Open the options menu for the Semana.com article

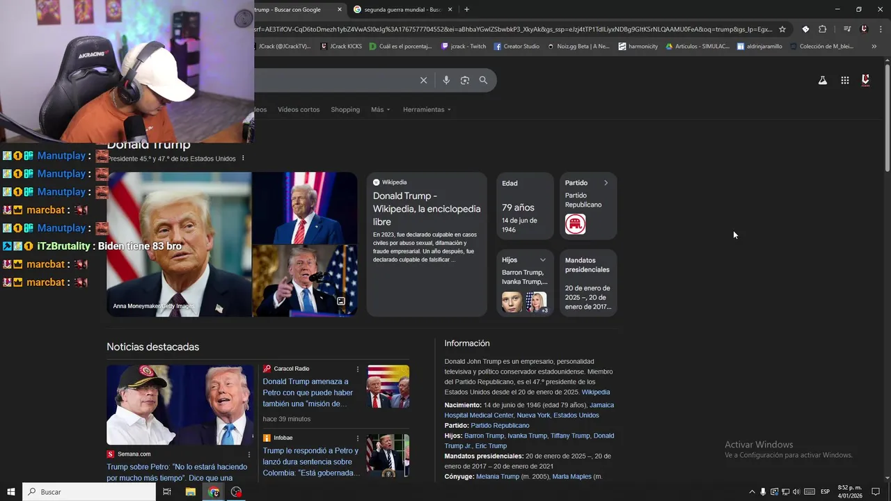tap(249, 454)
